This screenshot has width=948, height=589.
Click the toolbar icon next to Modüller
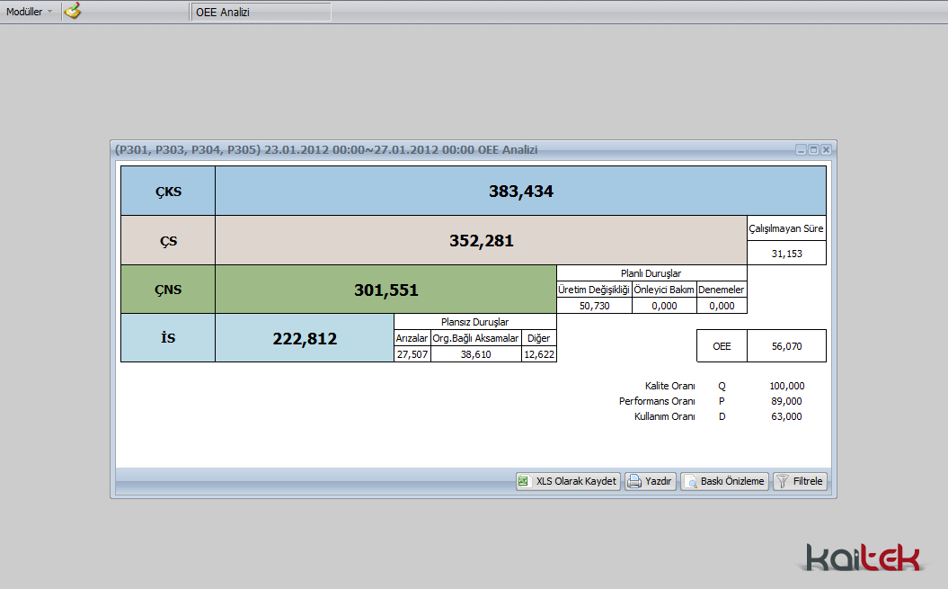73,12
